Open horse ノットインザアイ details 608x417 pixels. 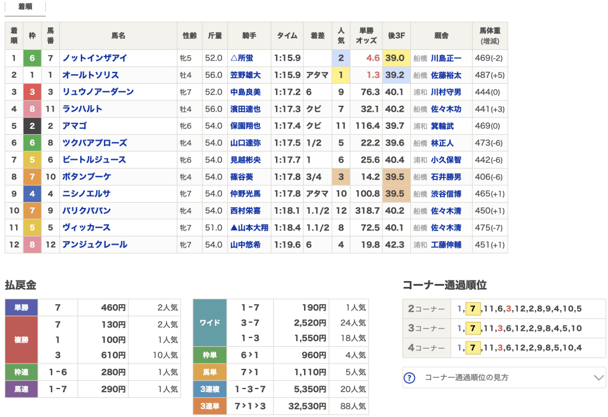94,58
